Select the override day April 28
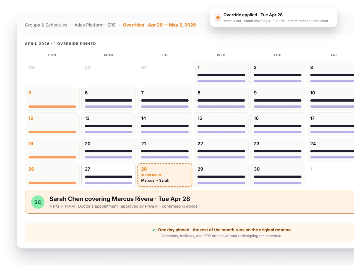 pos(165,175)
